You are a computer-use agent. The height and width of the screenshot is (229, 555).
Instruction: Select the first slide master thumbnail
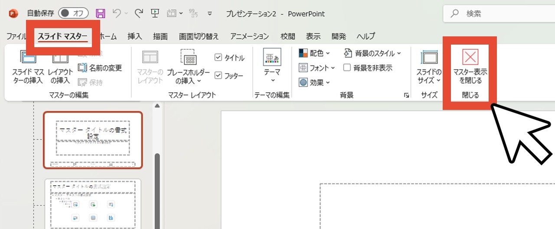click(93, 140)
